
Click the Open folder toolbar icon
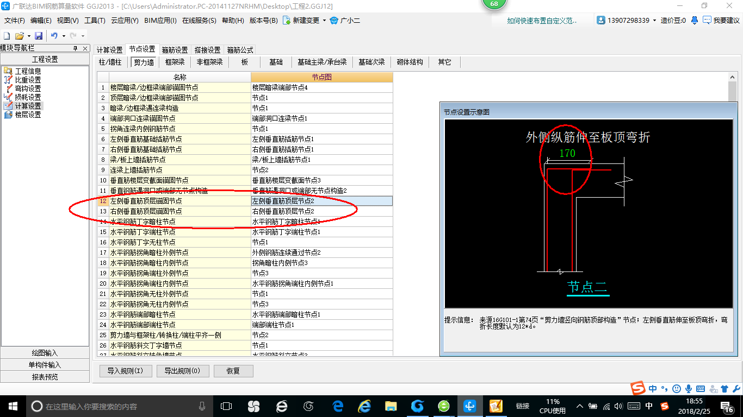point(19,36)
